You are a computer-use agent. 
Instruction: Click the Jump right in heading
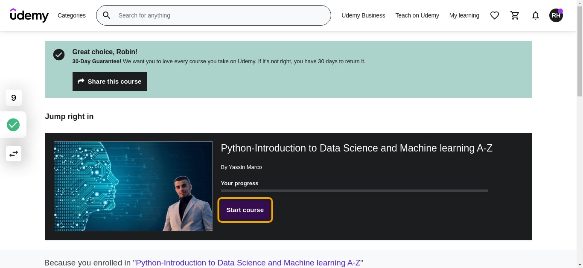pyautogui.click(x=69, y=117)
